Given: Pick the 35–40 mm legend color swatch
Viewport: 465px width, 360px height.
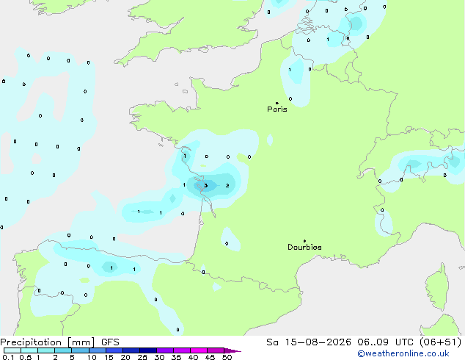Looking at the screenshot, I should point(182,350).
